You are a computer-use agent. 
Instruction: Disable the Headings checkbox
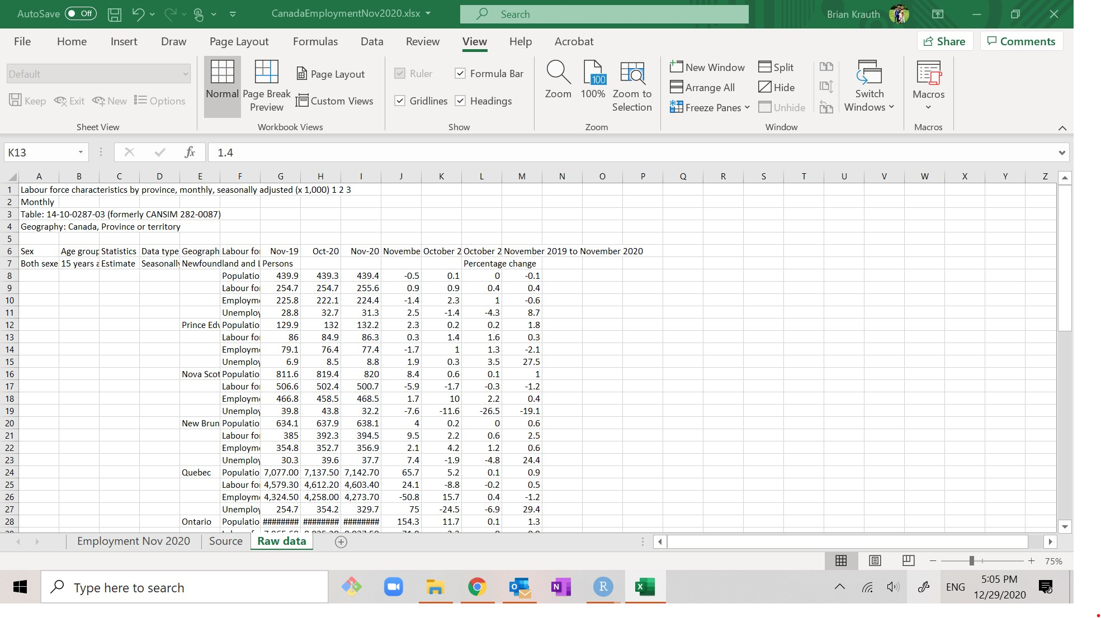pyautogui.click(x=461, y=101)
